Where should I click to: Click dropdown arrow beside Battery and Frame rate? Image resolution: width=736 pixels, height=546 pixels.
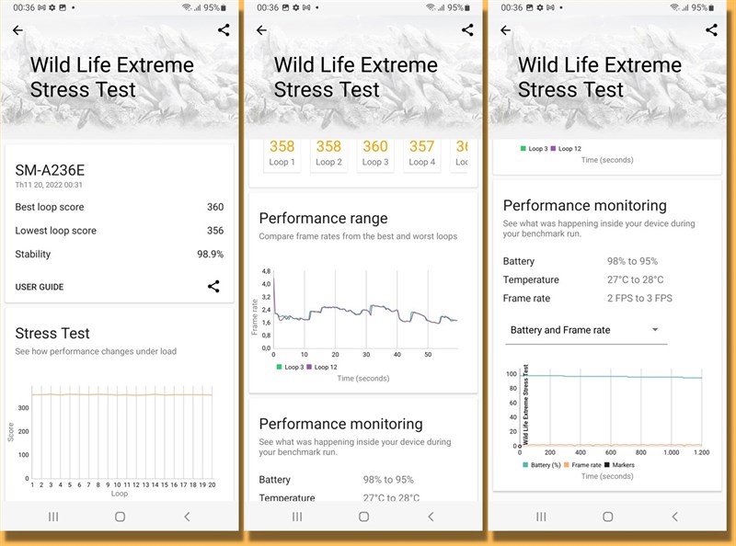point(655,329)
